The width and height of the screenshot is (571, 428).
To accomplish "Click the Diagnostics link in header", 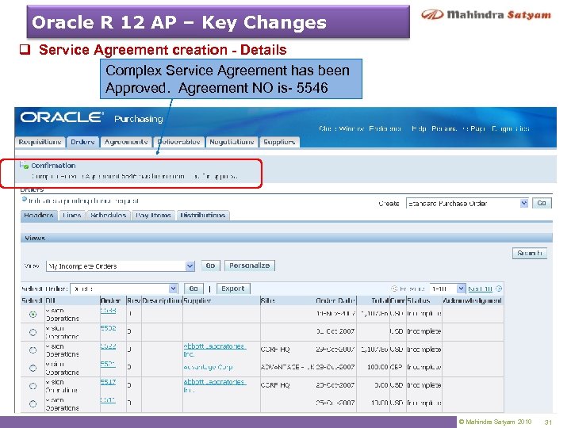I will [x=510, y=129].
